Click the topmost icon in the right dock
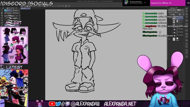 pos(187,9)
